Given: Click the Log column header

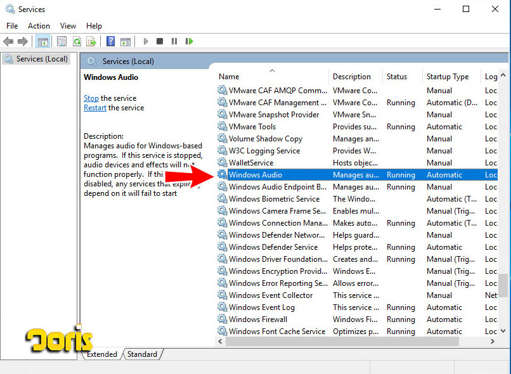Looking at the screenshot, I should [x=491, y=77].
